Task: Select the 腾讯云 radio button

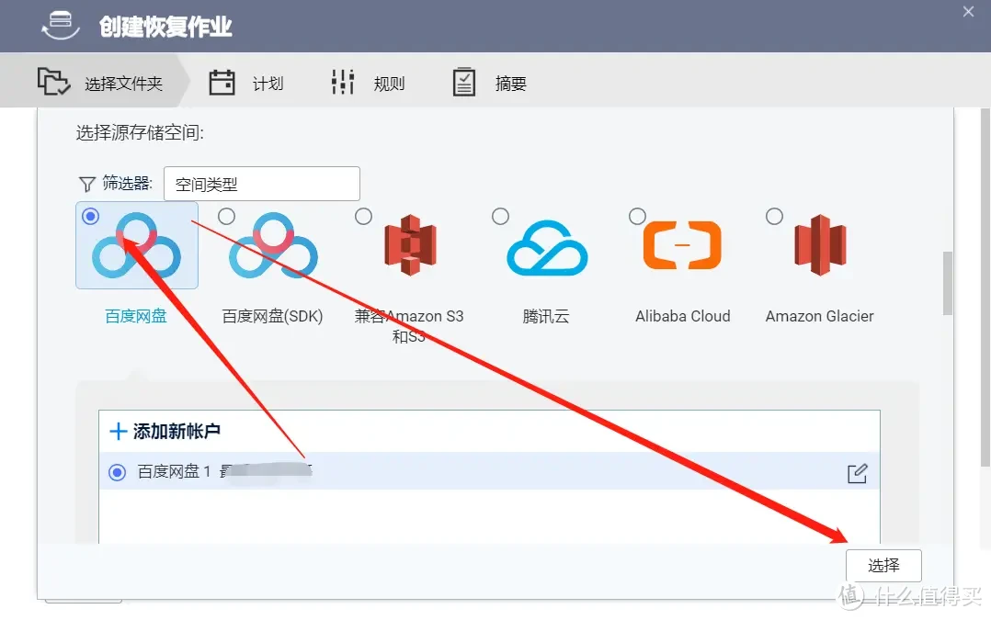Action: click(x=500, y=217)
